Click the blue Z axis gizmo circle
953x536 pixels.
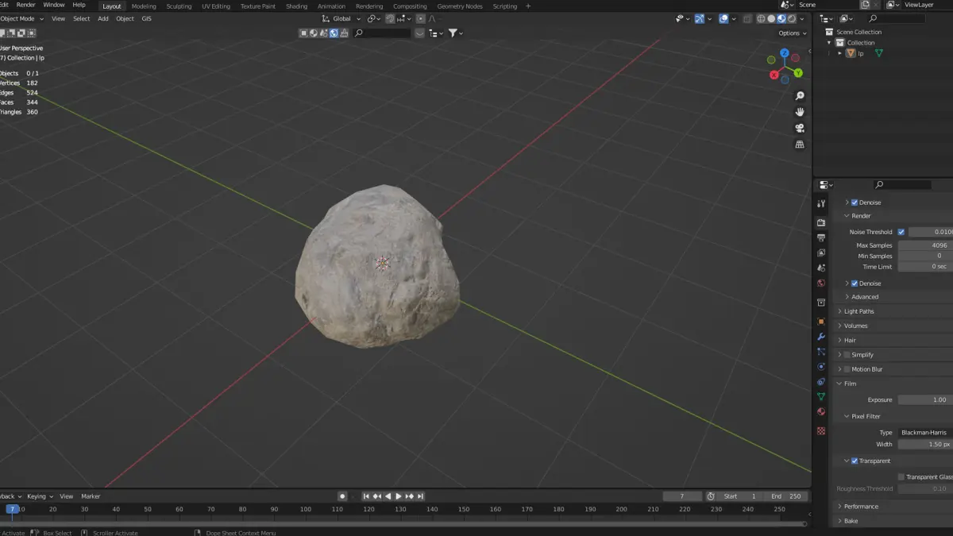tap(784, 53)
